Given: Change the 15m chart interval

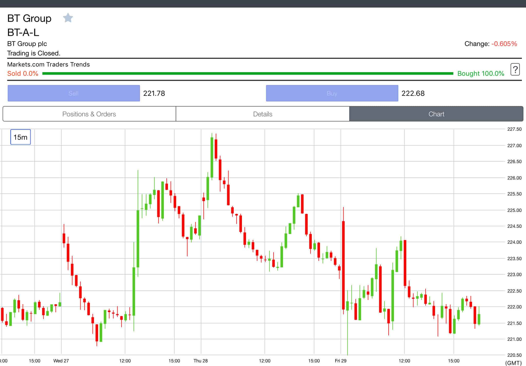Looking at the screenshot, I should click(21, 137).
